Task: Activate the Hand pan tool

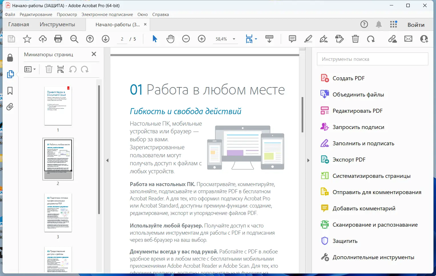Action: click(x=170, y=39)
